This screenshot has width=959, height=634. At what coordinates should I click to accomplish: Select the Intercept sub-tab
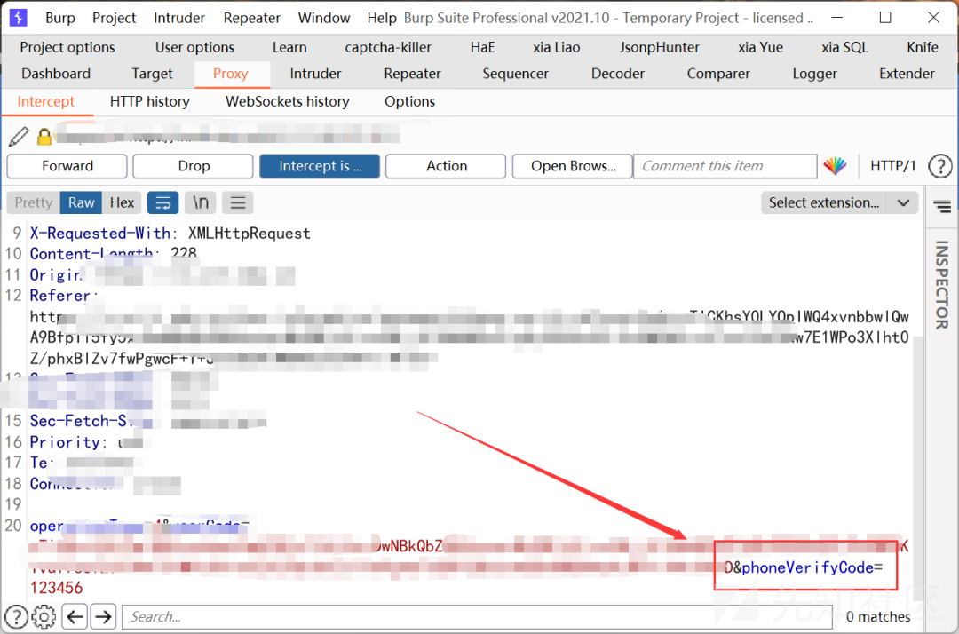[46, 101]
